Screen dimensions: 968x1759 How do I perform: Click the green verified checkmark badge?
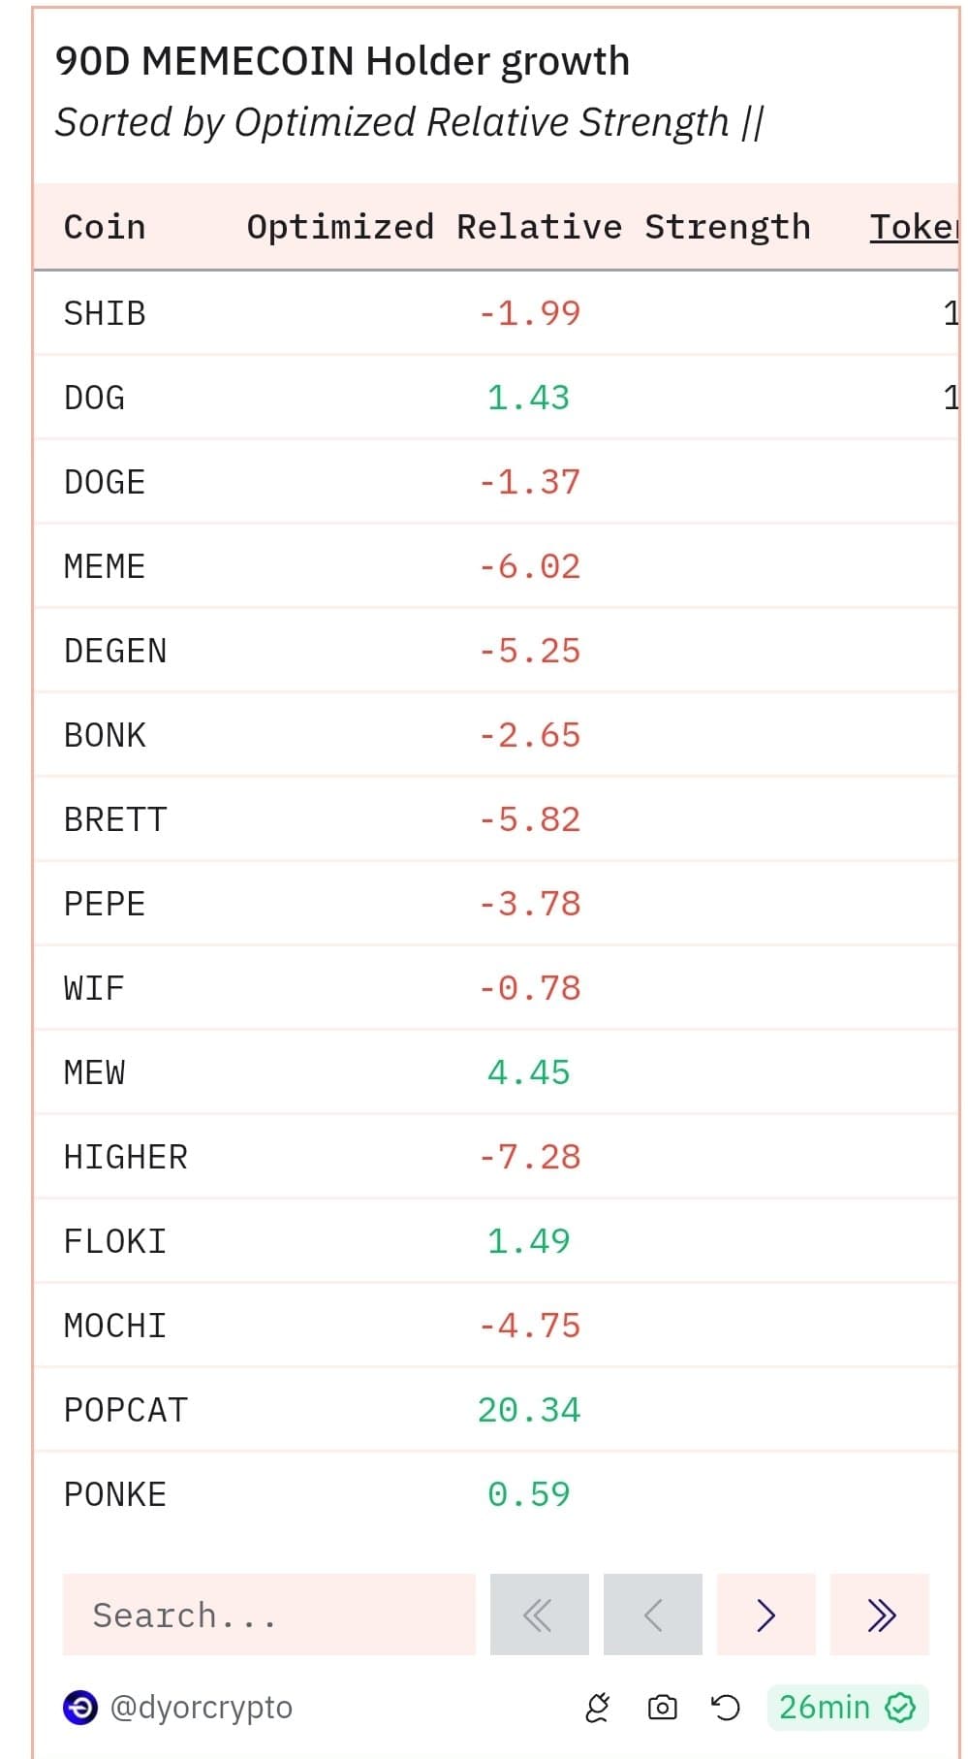click(900, 1708)
